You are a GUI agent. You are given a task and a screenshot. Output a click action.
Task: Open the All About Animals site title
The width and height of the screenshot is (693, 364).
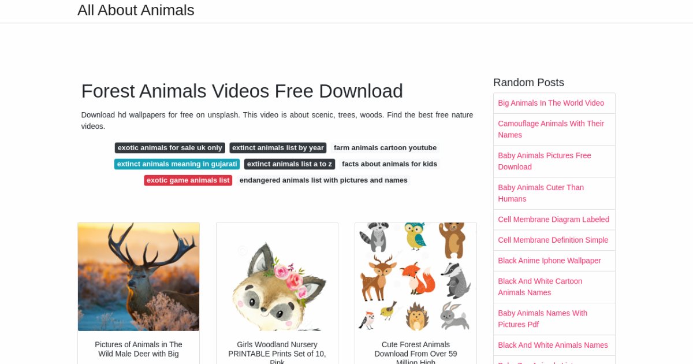pyautogui.click(x=136, y=10)
